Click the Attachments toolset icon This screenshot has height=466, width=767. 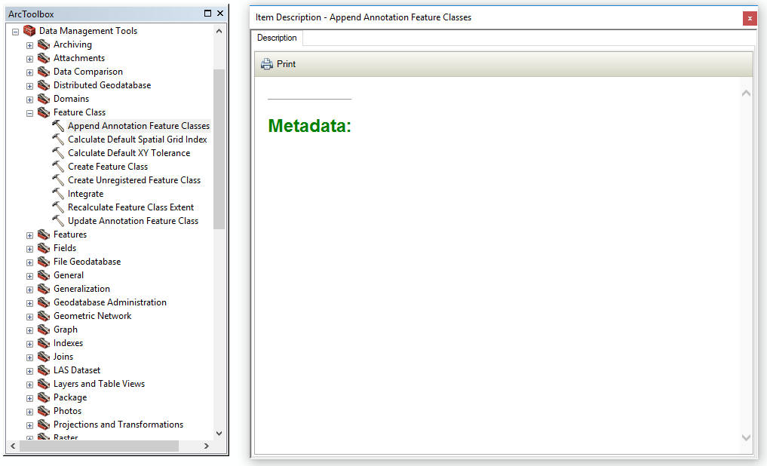tap(44, 58)
